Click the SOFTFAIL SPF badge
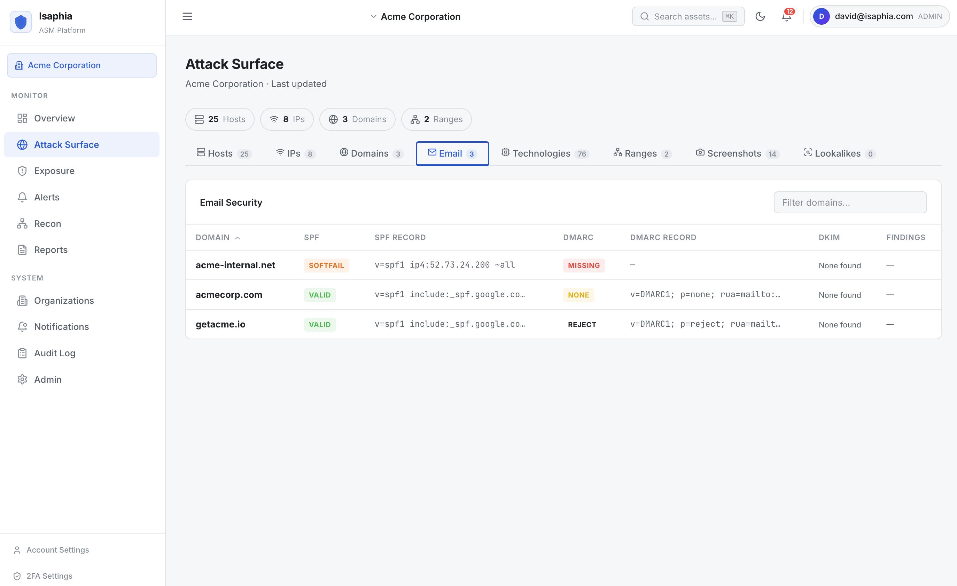Image resolution: width=957 pixels, height=586 pixels. coord(326,265)
